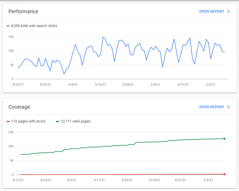Viewport: 239px width, 191px height.
Task: Click the 100 value on Performance y-axis
Action: (11, 51)
